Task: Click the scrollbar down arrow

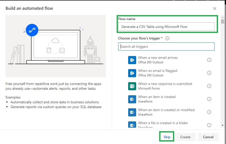Action: 222,125
